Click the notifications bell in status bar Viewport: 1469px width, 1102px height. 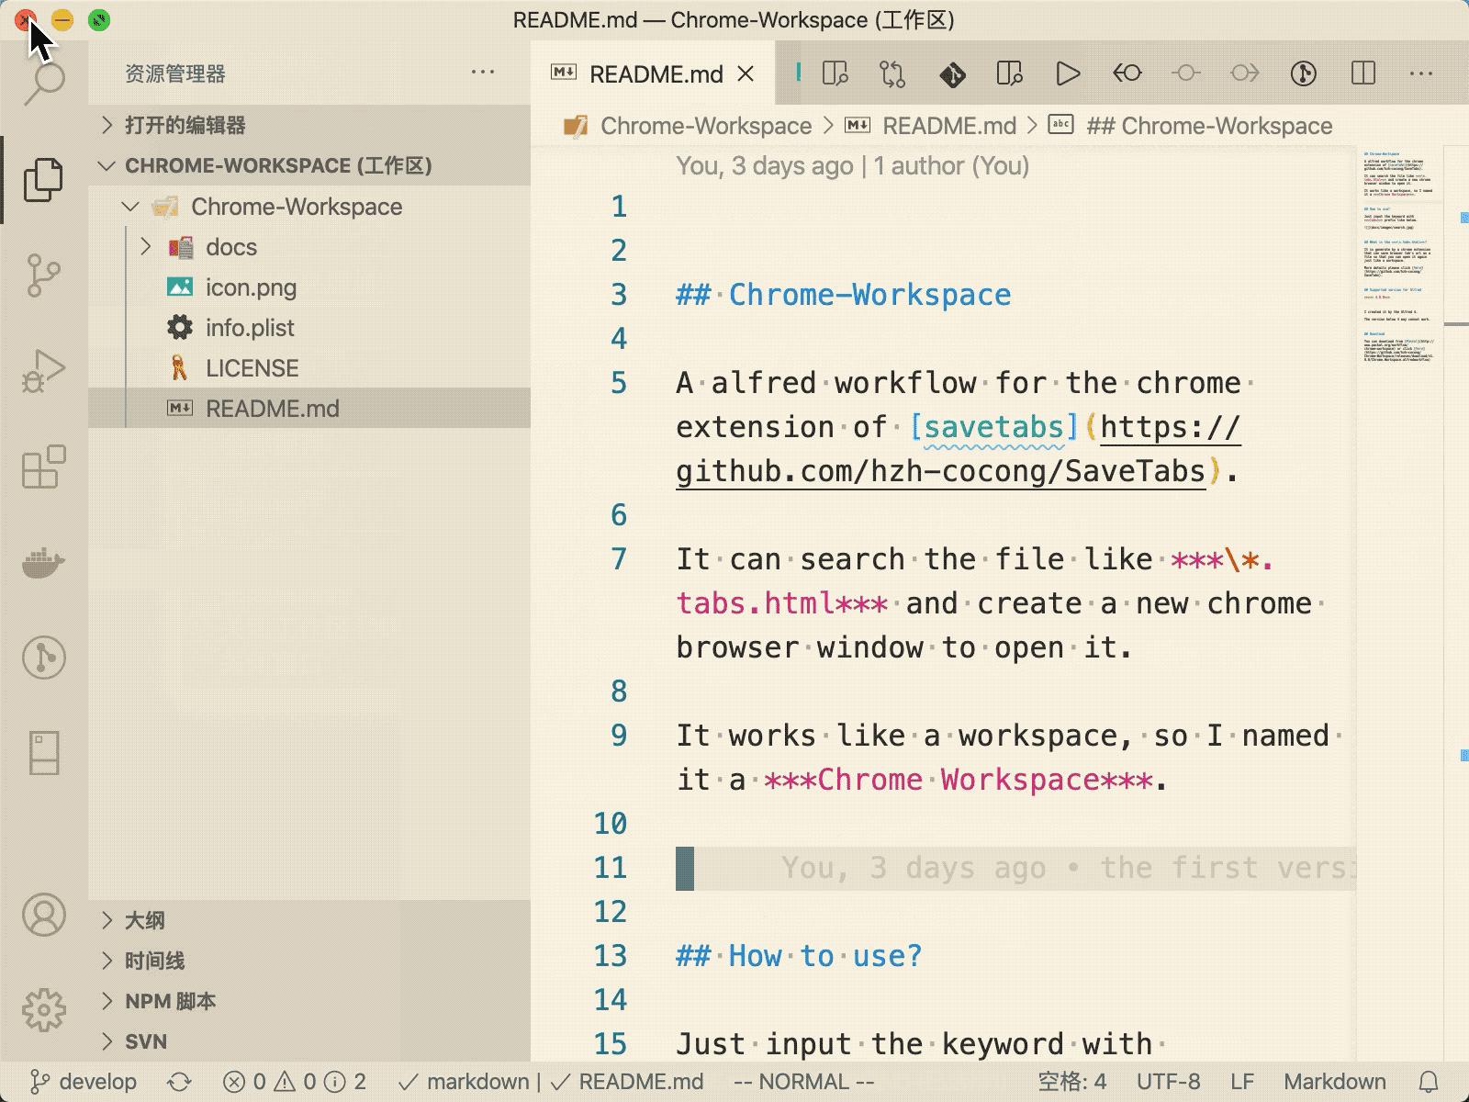[1430, 1081]
